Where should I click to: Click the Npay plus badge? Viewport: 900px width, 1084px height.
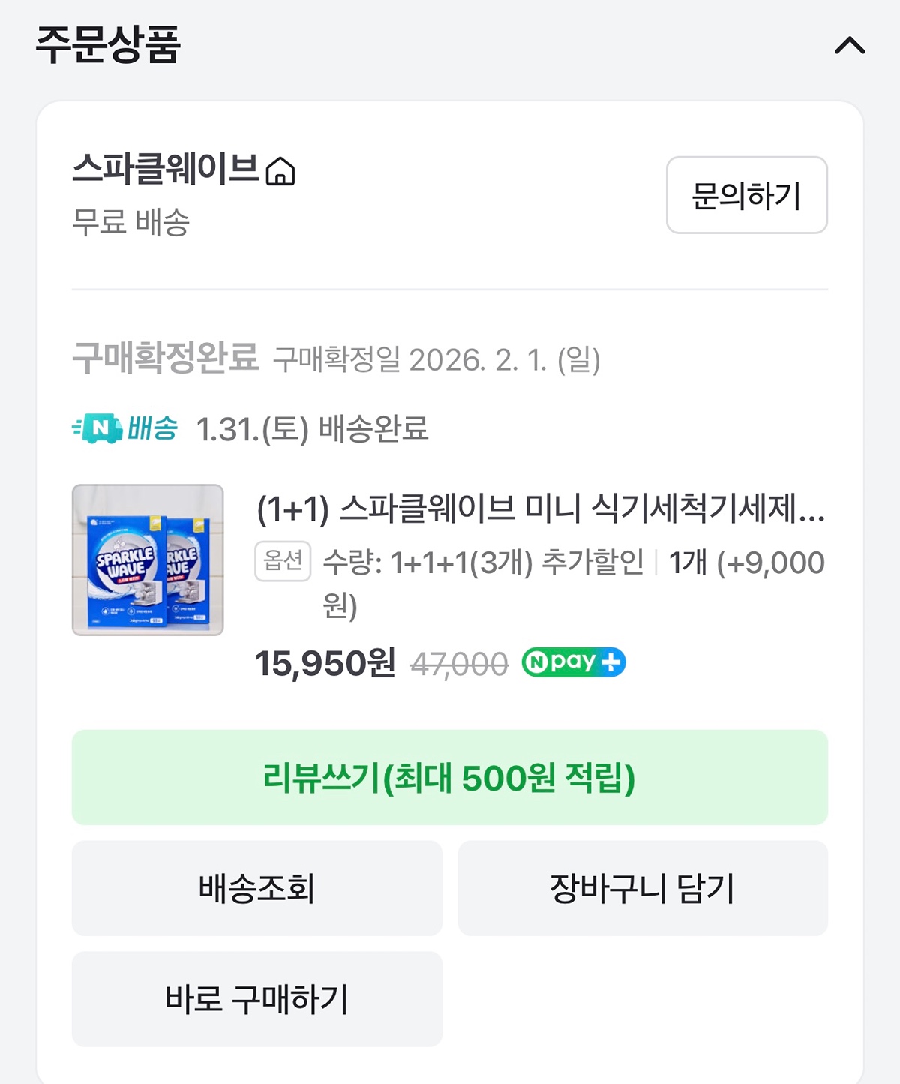574,662
